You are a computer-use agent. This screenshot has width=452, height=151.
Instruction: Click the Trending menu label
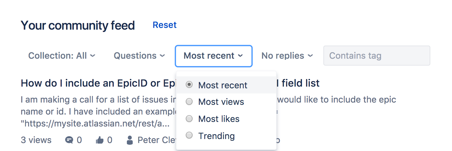(x=217, y=136)
